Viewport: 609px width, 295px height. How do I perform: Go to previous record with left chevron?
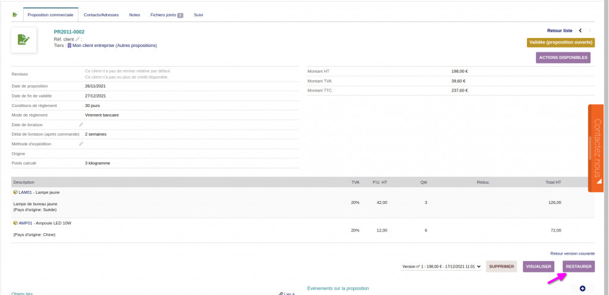580,31
